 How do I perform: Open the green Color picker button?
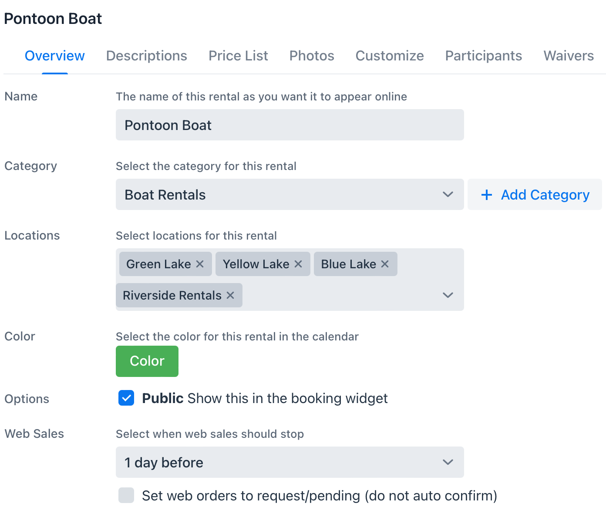click(147, 361)
